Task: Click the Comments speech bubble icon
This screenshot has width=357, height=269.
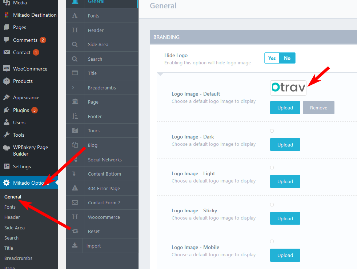Action: pyautogui.click(x=7, y=40)
